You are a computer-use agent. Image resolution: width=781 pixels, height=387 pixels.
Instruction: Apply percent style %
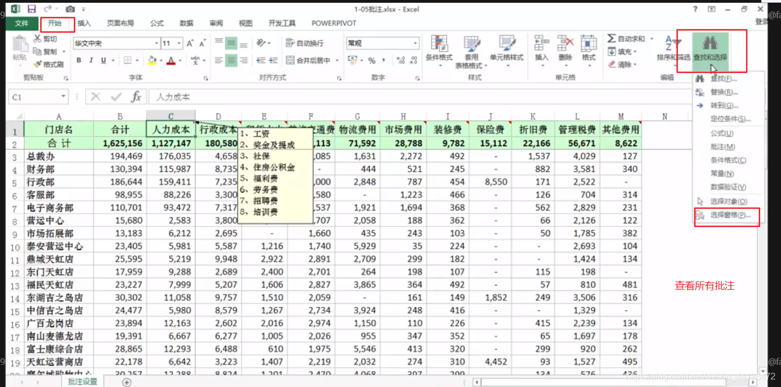click(372, 60)
